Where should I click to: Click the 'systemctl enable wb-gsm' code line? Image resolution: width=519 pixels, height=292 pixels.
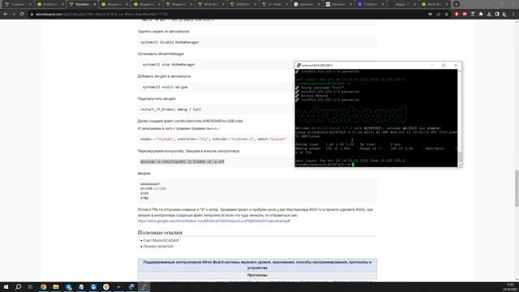[165, 87]
